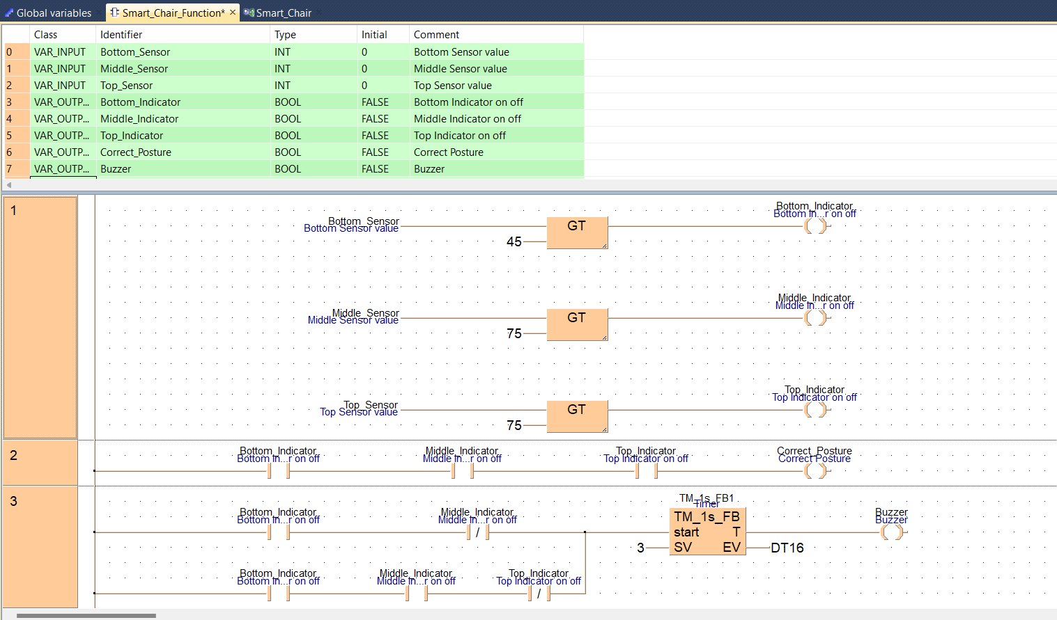Image resolution: width=1057 pixels, height=620 pixels.
Task: Select variable row number 0
Action: pos(16,51)
